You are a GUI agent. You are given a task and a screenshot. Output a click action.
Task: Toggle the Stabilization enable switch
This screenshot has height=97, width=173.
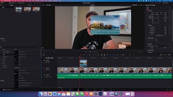click(147, 52)
